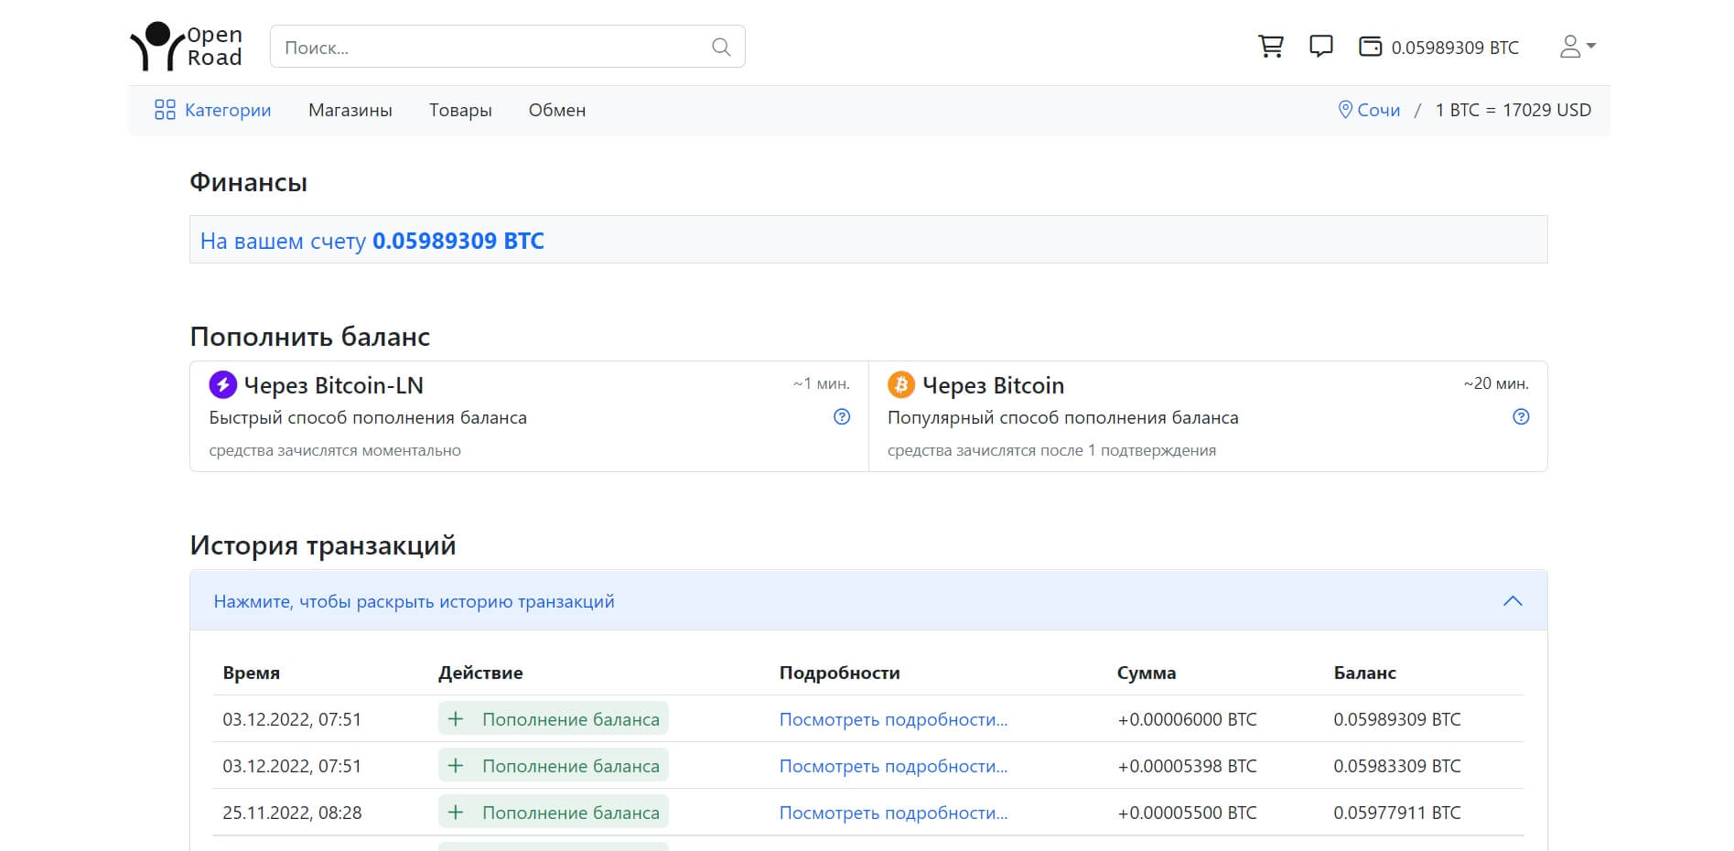The width and height of the screenshot is (1734, 851).
Task: Click plus icon in +0.00006000 row
Action: (x=456, y=719)
